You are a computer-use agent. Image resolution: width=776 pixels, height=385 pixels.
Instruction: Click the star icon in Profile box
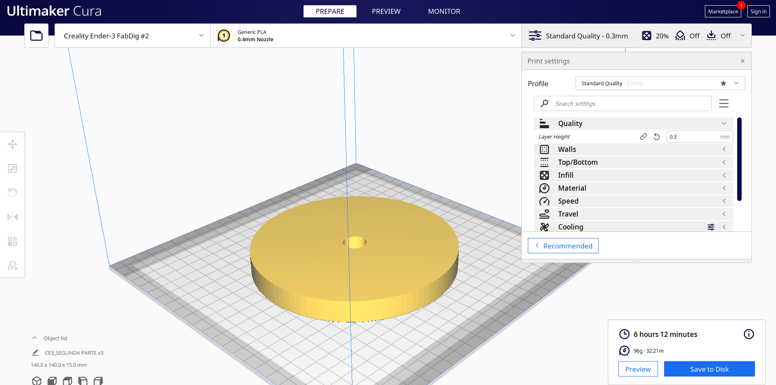point(723,83)
